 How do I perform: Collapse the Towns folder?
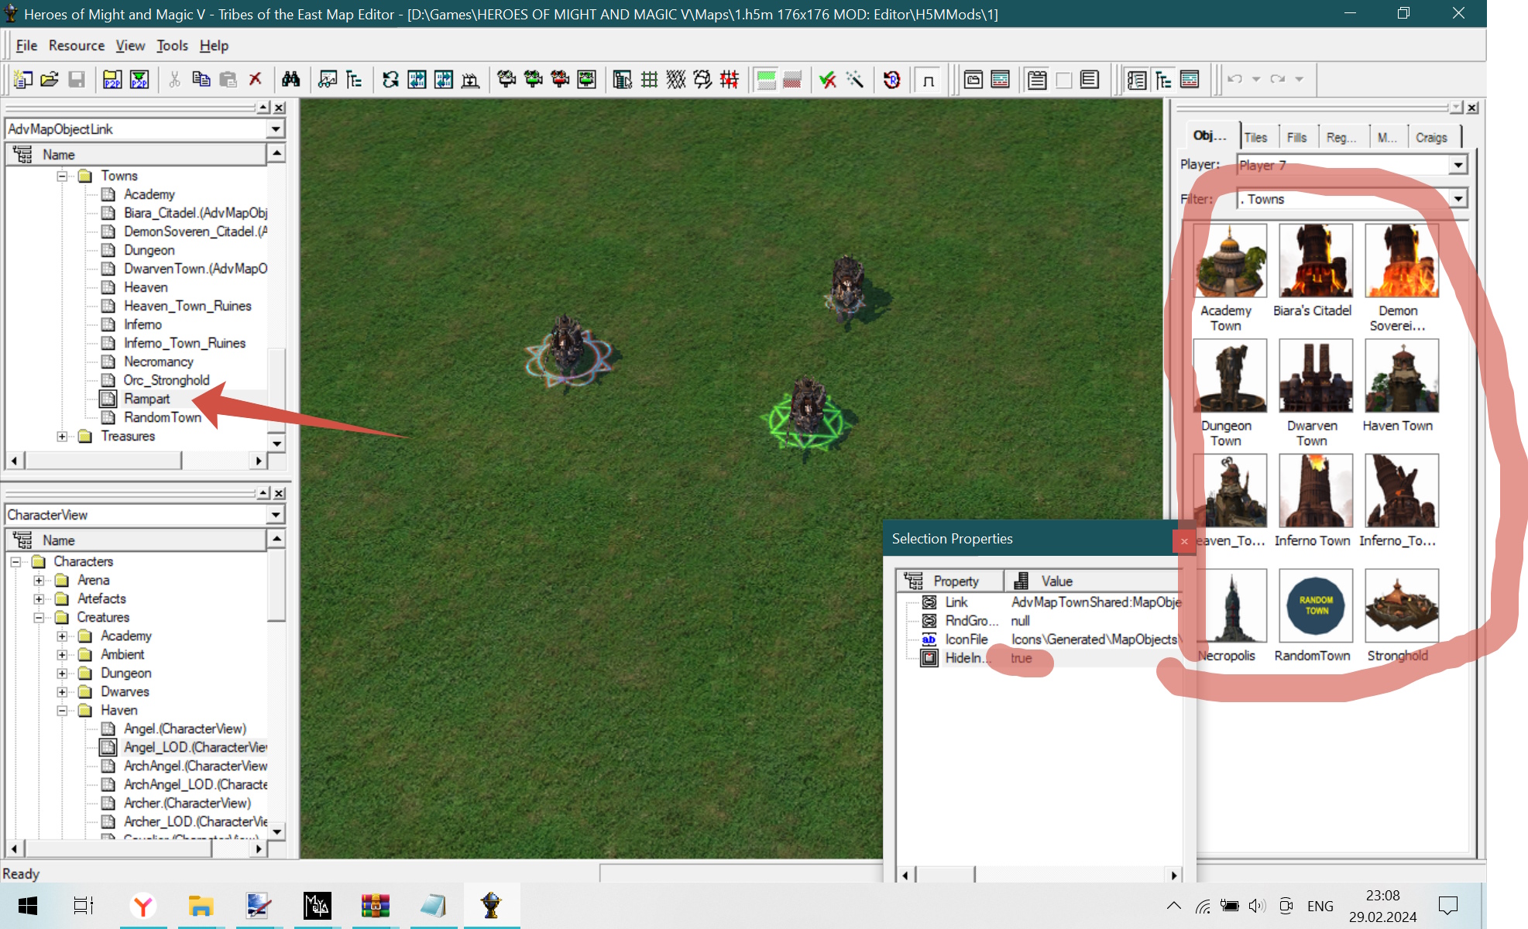click(x=62, y=176)
